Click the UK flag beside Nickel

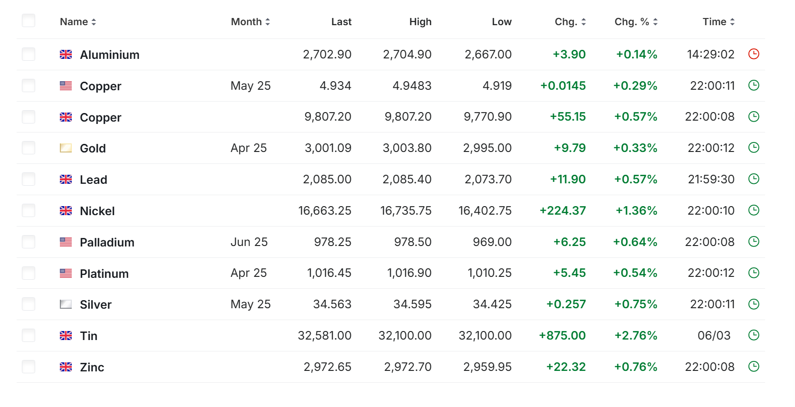click(x=66, y=211)
